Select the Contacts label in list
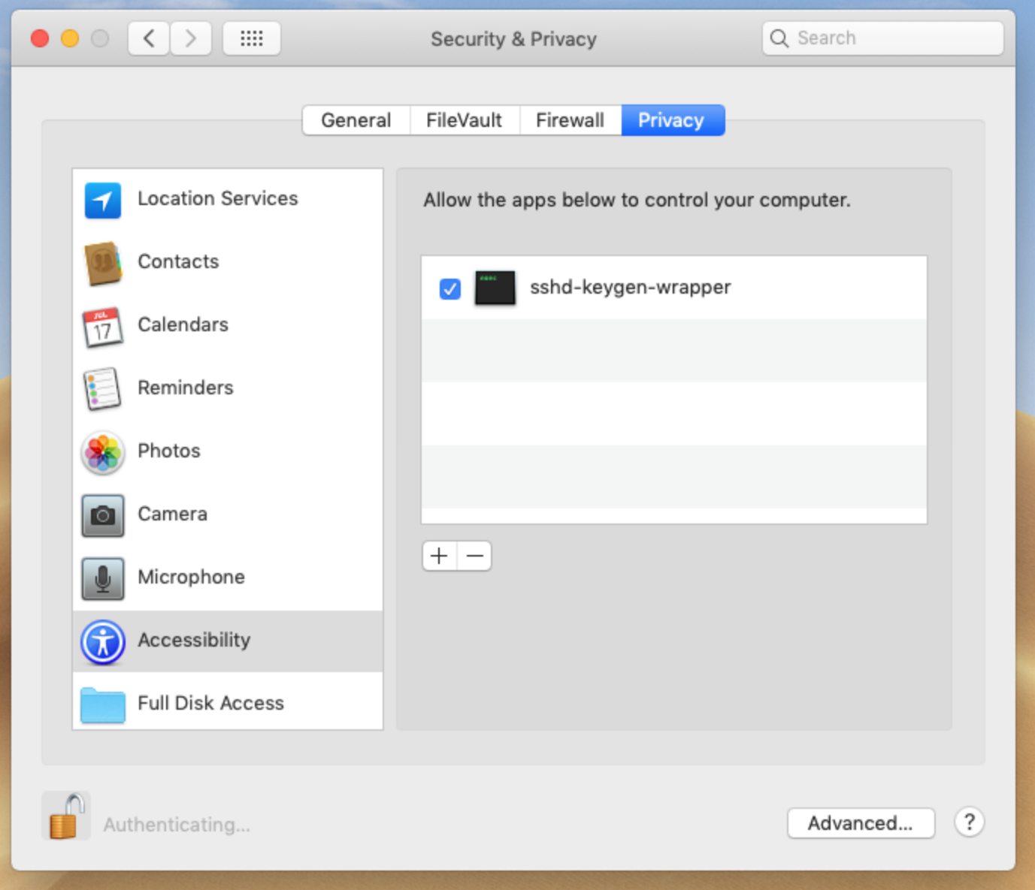 [178, 261]
